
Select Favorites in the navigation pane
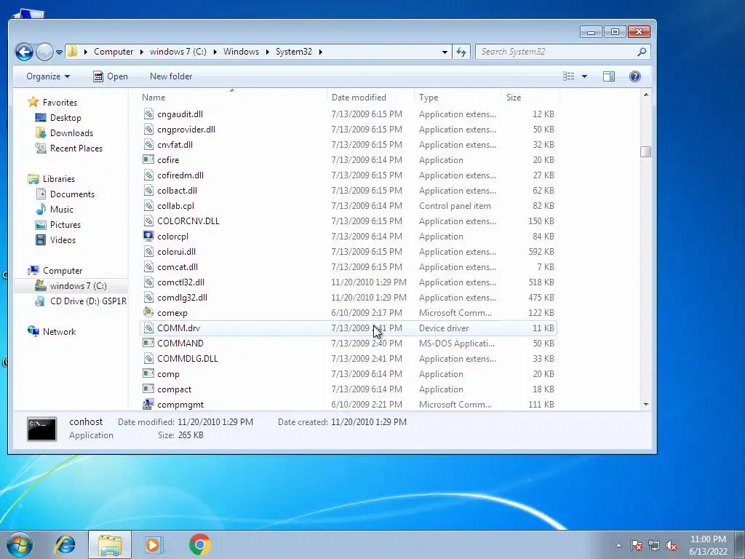pyautogui.click(x=60, y=103)
